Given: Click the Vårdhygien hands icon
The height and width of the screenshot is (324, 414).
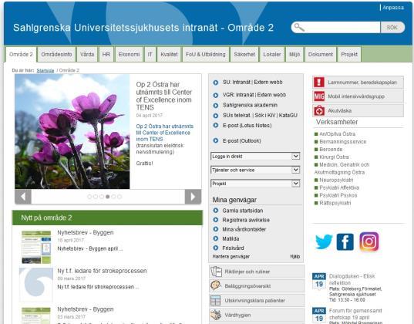Looking at the screenshot, I should click(x=216, y=315).
